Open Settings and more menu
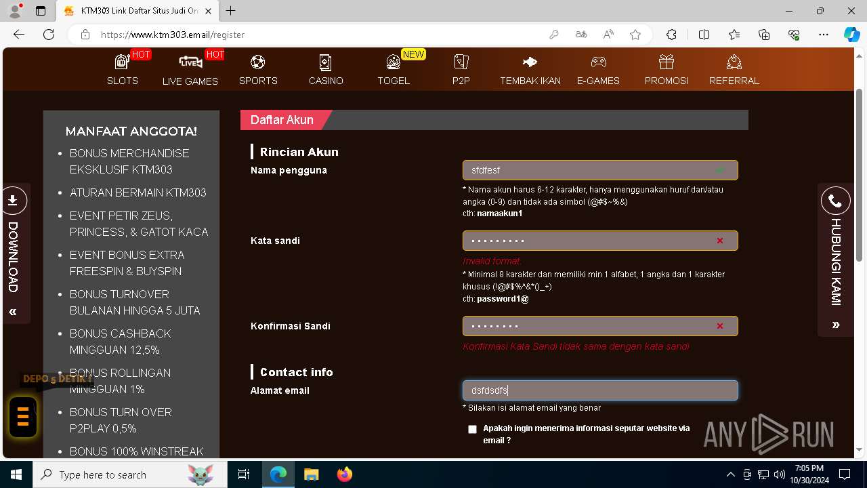 [x=824, y=35]
